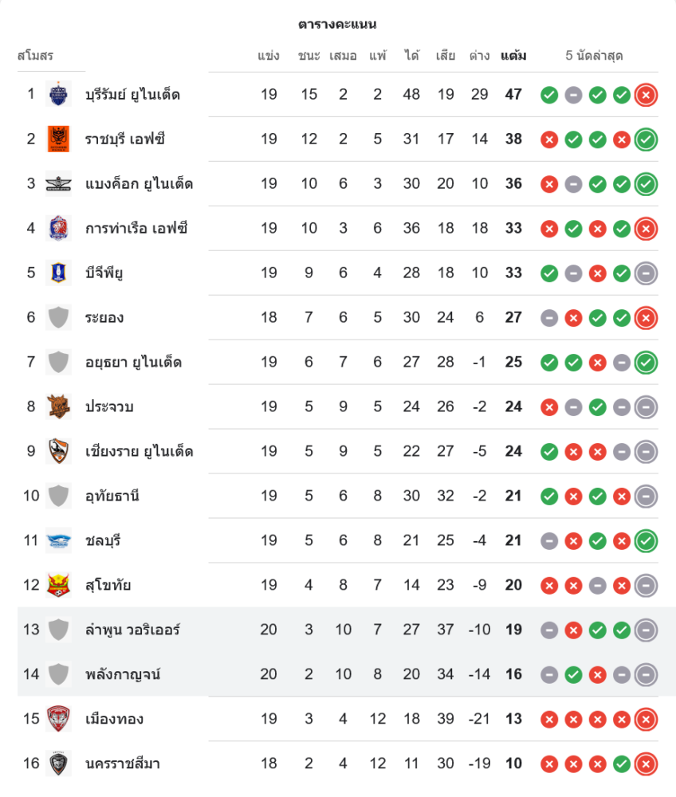Click BG Pathum's latest match draw icon
Viewport: 676px width, 797px height.
click(647, 273)
